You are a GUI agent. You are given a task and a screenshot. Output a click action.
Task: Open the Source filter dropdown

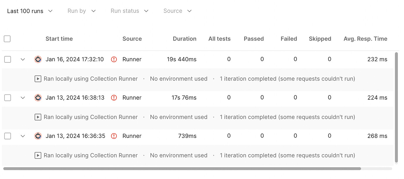point(177,11)
